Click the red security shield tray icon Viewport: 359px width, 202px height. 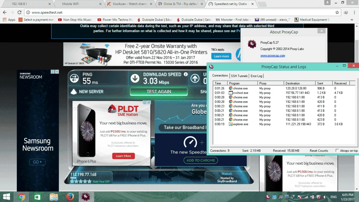click(x=319, y=197)
